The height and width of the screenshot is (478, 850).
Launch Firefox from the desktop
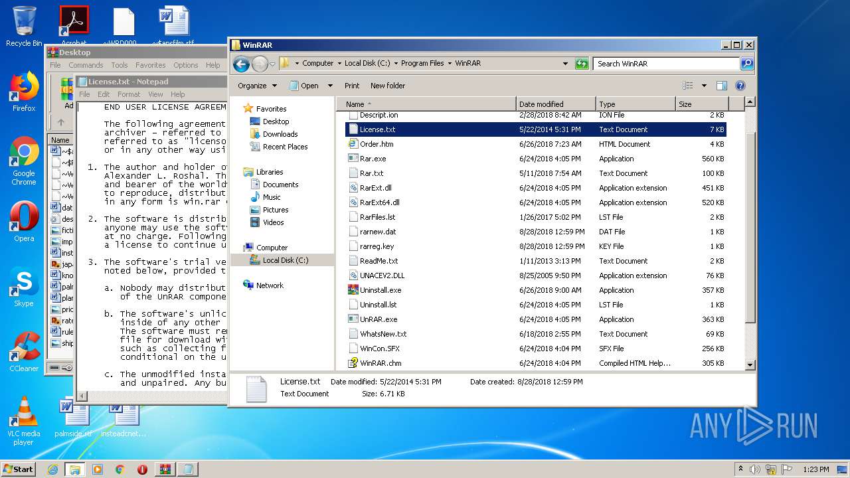24,92
